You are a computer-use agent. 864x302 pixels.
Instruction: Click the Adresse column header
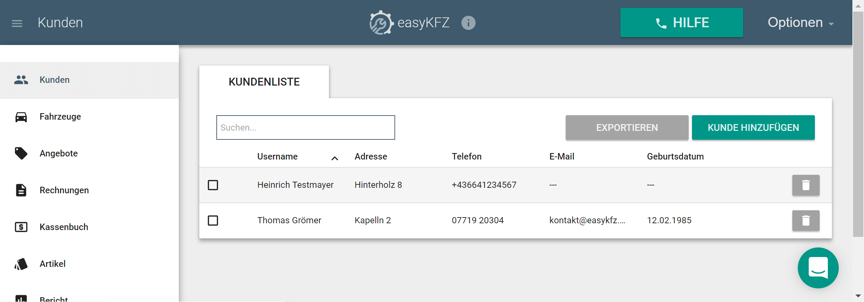[371, 156]
